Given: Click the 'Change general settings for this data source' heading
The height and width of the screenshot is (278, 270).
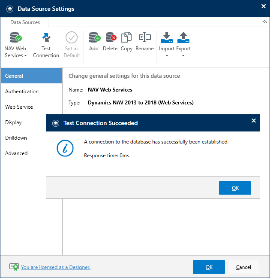Looking at the screenshot, I should [x=124, y=76].
